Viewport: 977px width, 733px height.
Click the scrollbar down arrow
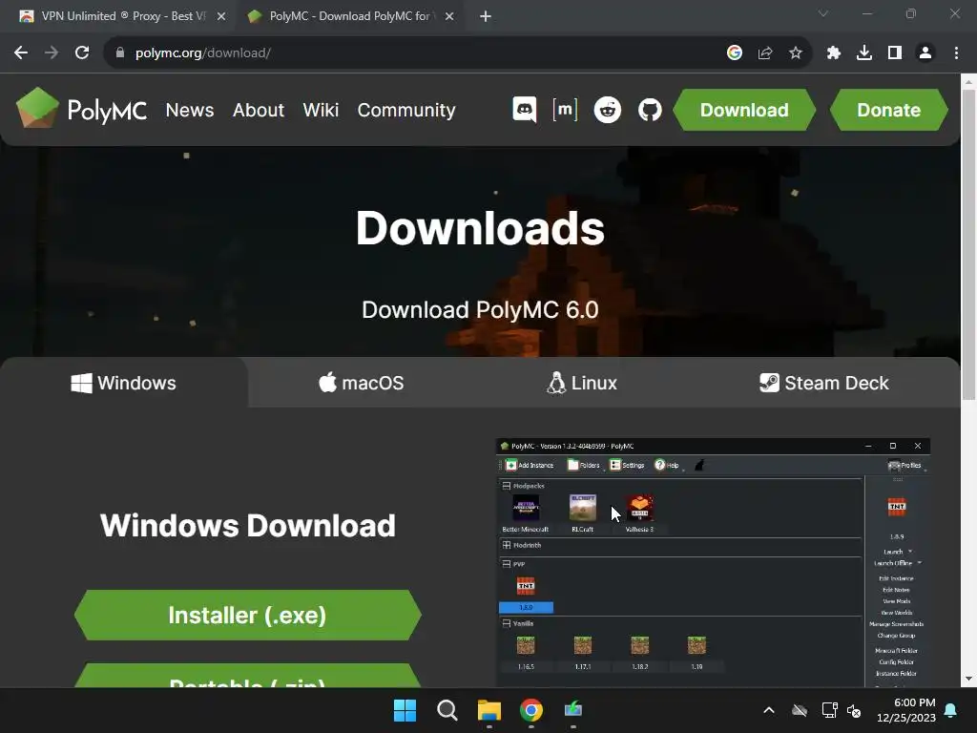[968, 679]
